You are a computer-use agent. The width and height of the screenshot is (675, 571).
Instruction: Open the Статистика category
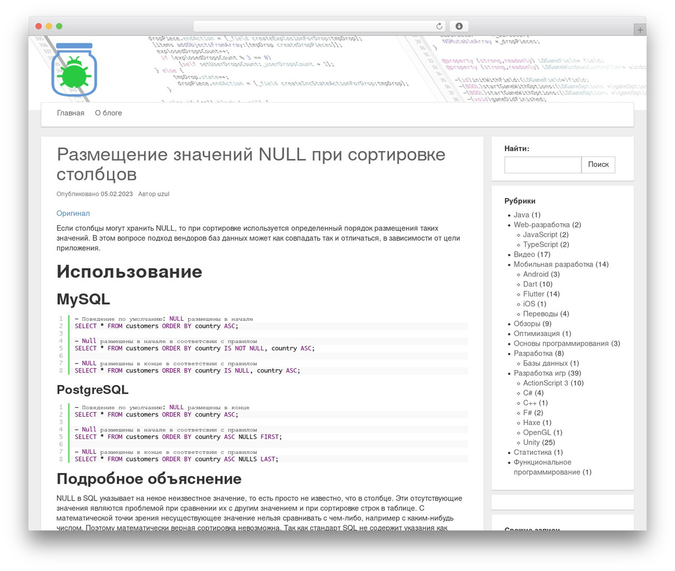click(533, 452)
